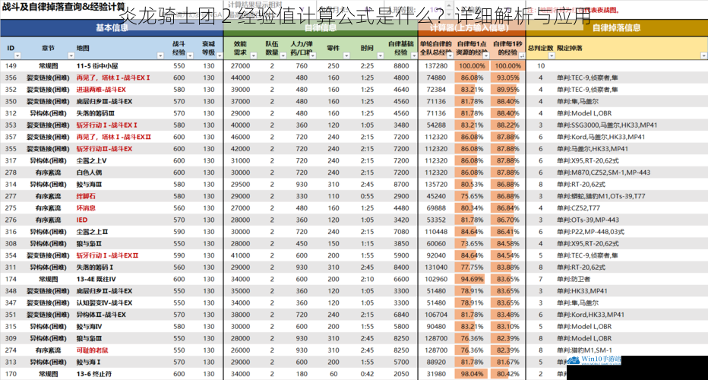This screenshot has height=380, width=708.
Task: Select the base experience cell 8800
Action: [x=401, y=66]
